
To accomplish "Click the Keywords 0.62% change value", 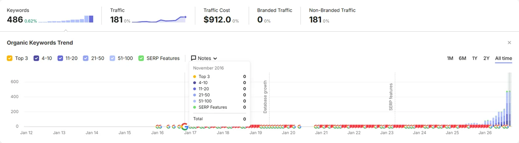I will pyautogui.click(x=31, y=21).
